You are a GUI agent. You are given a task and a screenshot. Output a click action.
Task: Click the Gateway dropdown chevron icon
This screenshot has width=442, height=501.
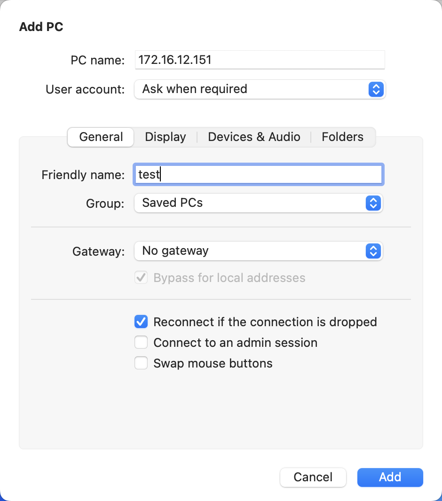coord(373,251)
